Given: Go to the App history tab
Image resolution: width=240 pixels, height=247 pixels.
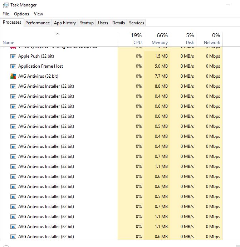Looking at the screenshot, I should 65,23.
